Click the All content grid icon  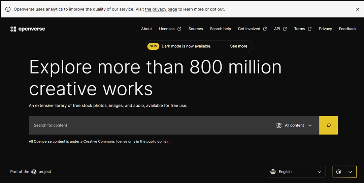coord(279,125)
